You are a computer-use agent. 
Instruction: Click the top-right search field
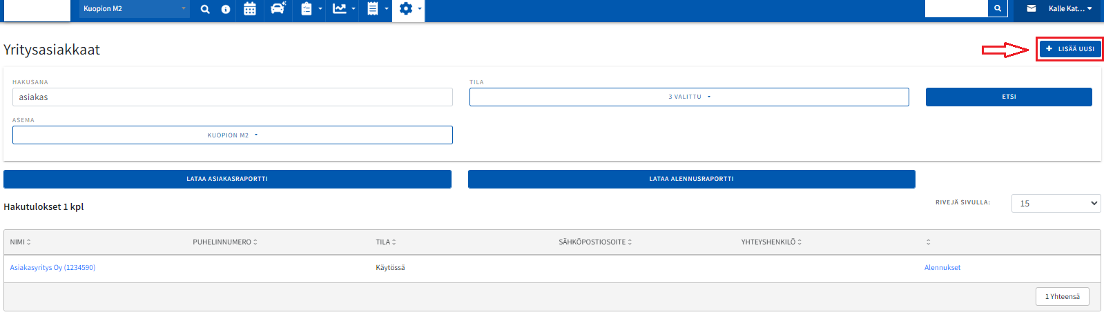coord(956,8)
